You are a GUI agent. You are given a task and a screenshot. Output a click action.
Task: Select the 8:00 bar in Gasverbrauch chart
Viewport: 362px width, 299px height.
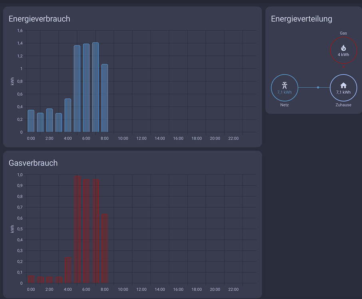(x=105, y=248)
